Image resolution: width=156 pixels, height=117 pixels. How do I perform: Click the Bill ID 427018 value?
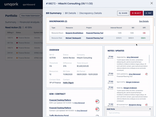point(53,58)
